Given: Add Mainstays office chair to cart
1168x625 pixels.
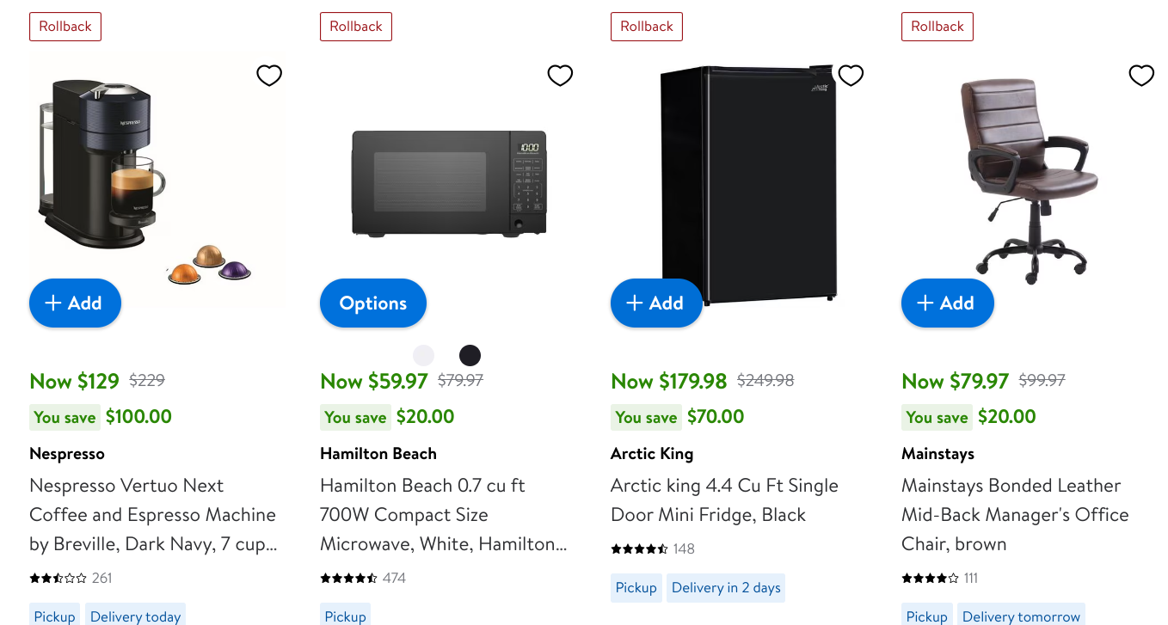Looking at the screenshot, I should [x=947, y=303].
